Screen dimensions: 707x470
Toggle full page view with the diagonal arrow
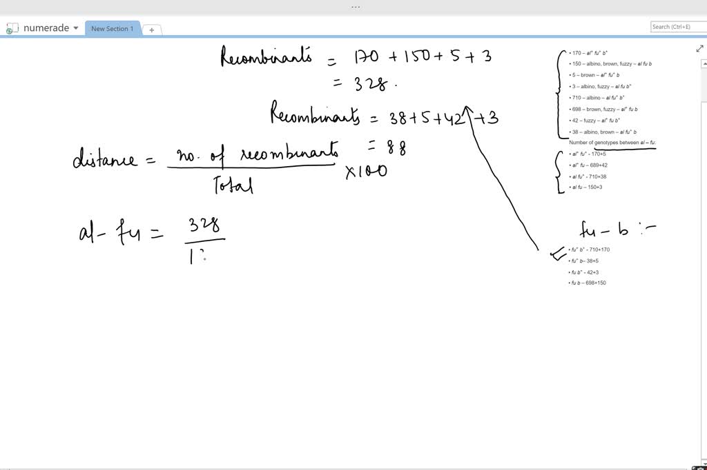pyautogui.click(x=699, y=49)
